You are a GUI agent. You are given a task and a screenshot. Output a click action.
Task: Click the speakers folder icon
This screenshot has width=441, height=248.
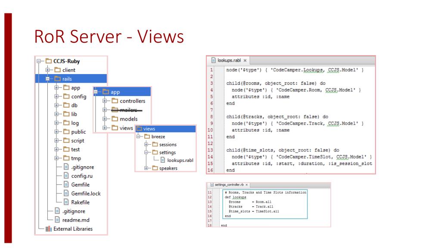(x=155, y=168)
